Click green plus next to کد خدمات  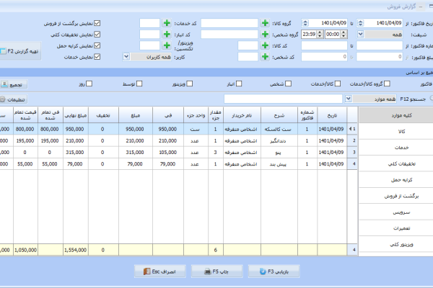tap(167, 23)
